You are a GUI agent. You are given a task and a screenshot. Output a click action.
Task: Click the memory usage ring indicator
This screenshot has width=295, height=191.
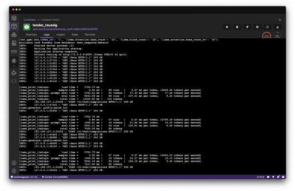pos(277,36)
